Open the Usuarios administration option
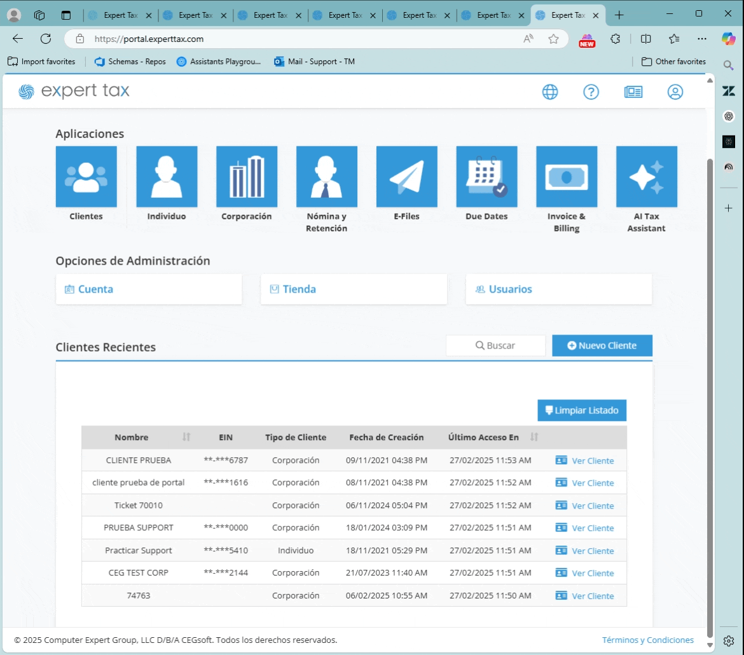Image resolution: width=744 pixels, height=655 pixels. pyautogui.click(x=559, y=289)
